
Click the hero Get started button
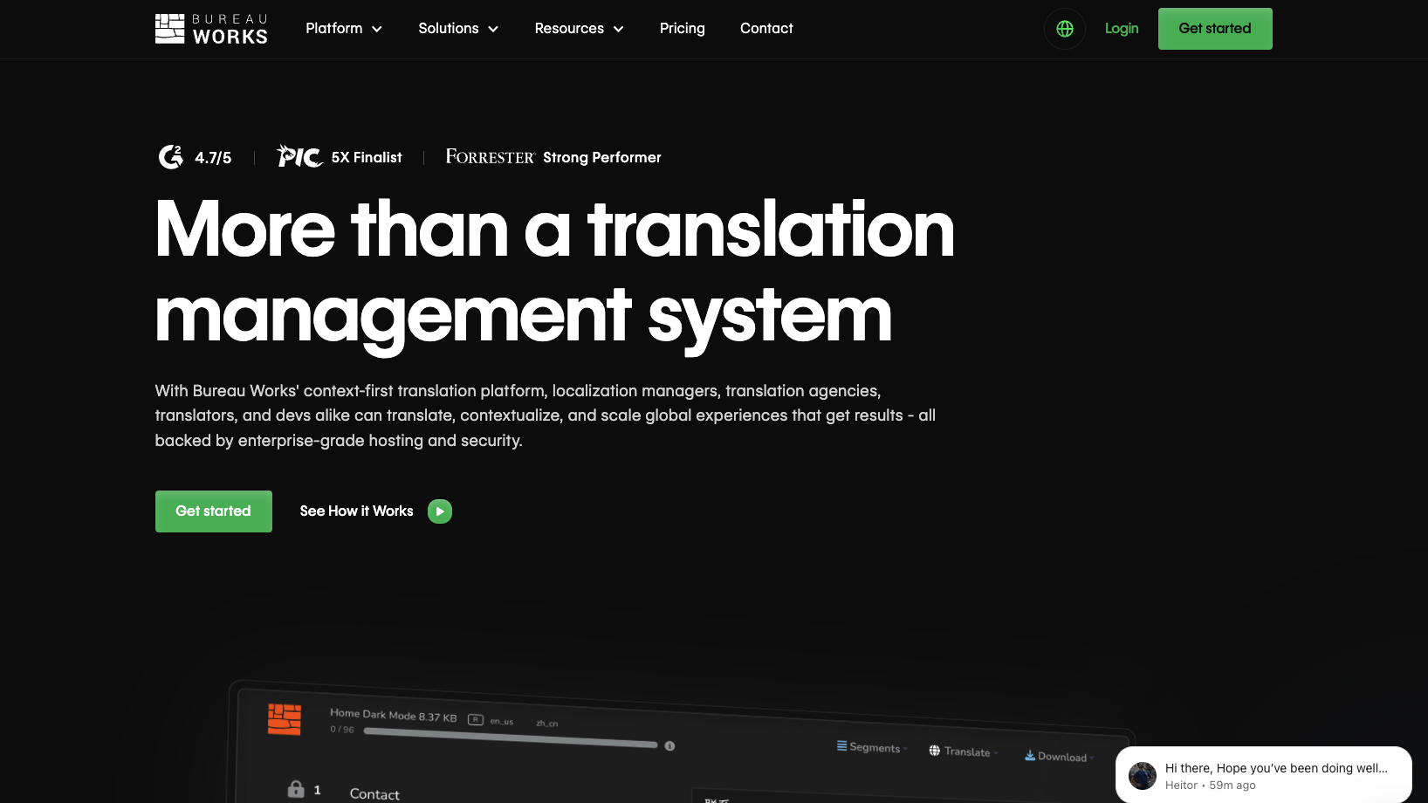pos(213,511)
